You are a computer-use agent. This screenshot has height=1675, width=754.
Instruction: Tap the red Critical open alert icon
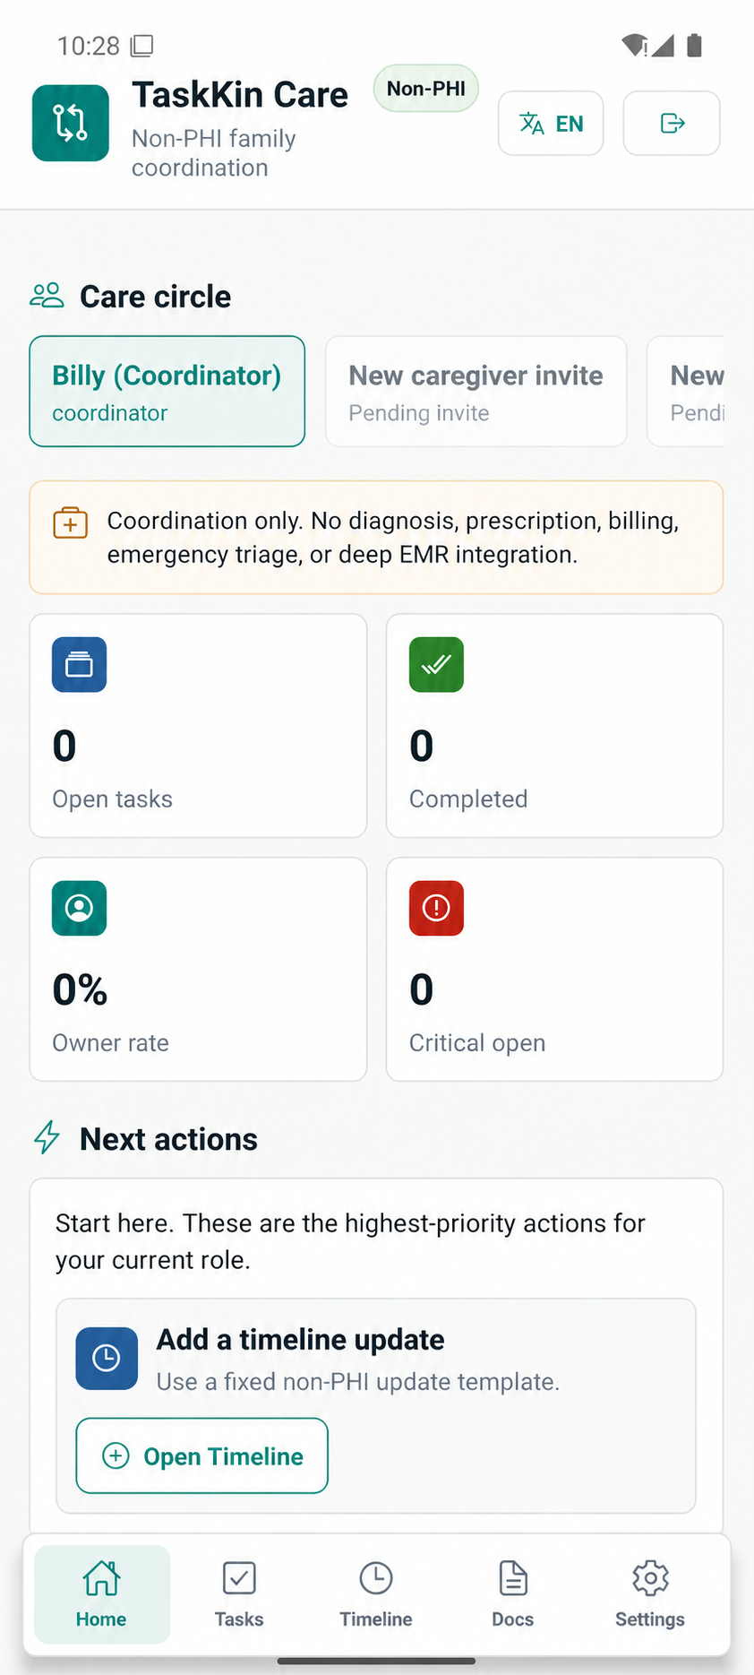(x=437, y=908)
